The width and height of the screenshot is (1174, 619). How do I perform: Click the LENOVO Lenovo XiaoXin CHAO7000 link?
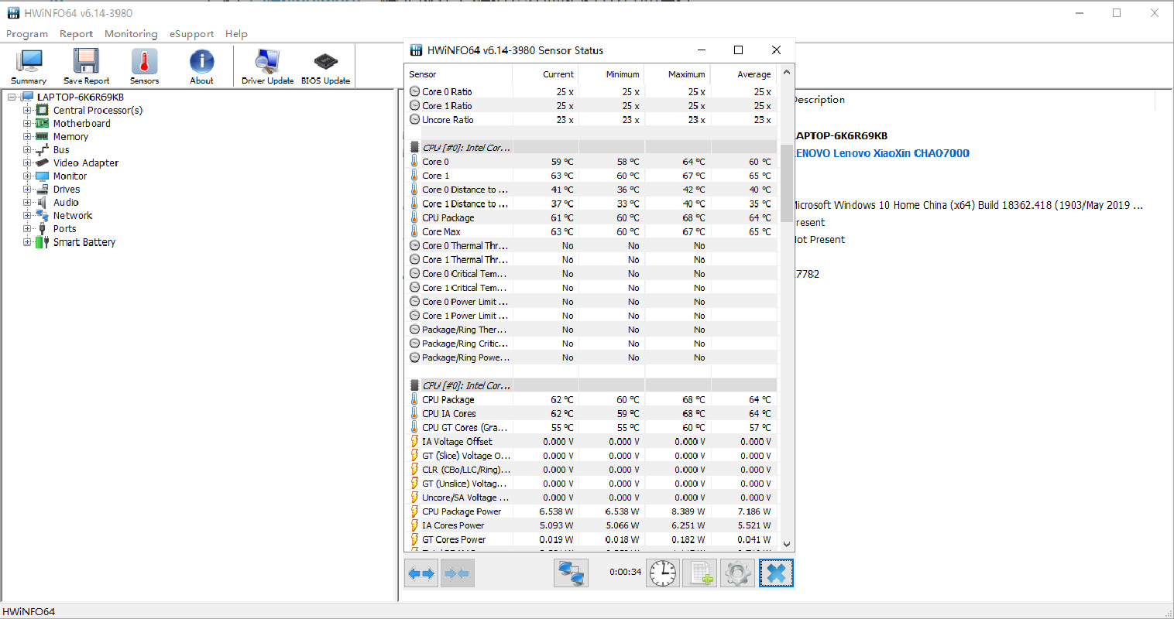(x=882, y=153)
